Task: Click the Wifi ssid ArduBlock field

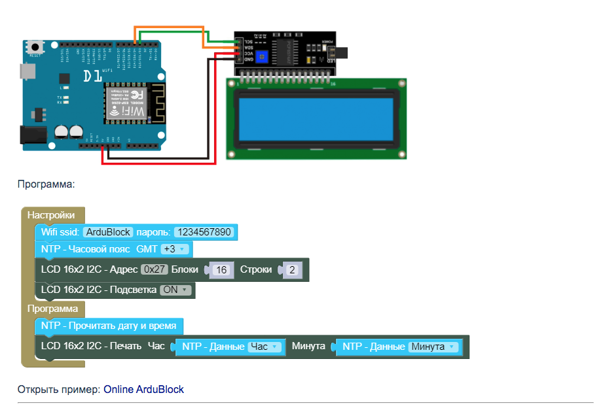Action: tap(108, 232)
